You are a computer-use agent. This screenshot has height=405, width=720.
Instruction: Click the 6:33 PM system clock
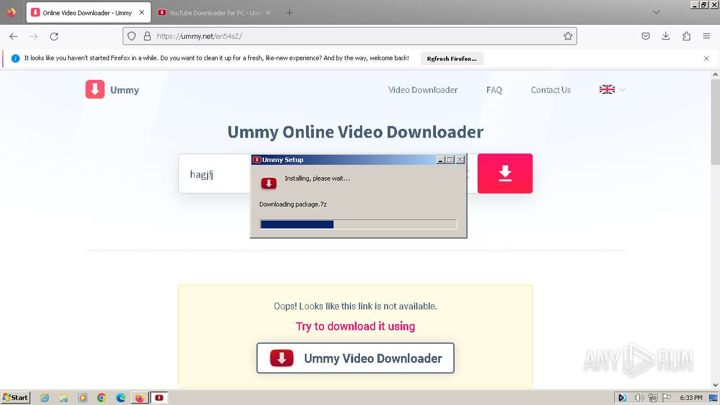click(x=691, y=398)
